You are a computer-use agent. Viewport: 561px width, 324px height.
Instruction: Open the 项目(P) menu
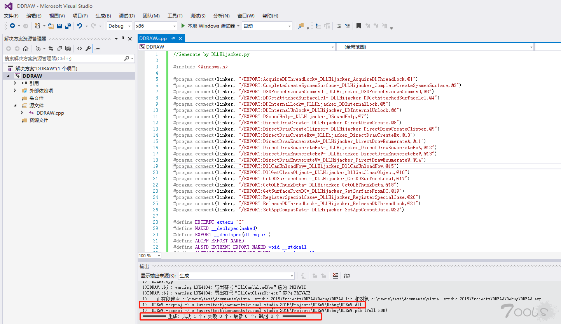[80, 16]
